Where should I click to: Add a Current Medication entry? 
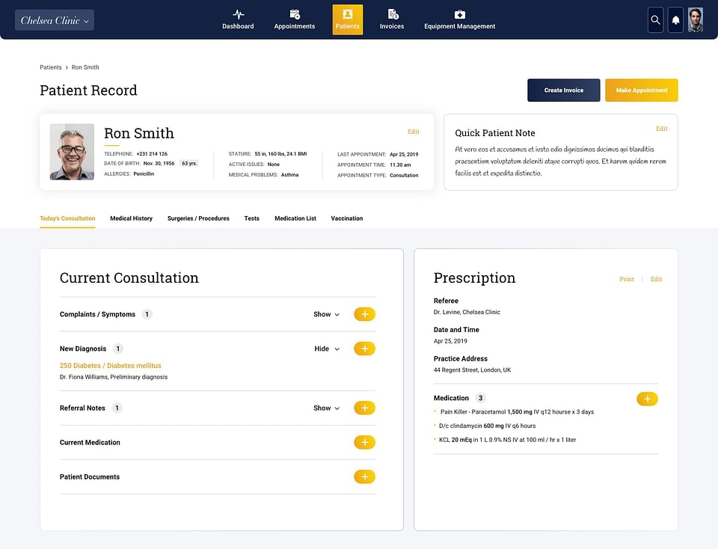pyautogui.click(x=364, y=442)
